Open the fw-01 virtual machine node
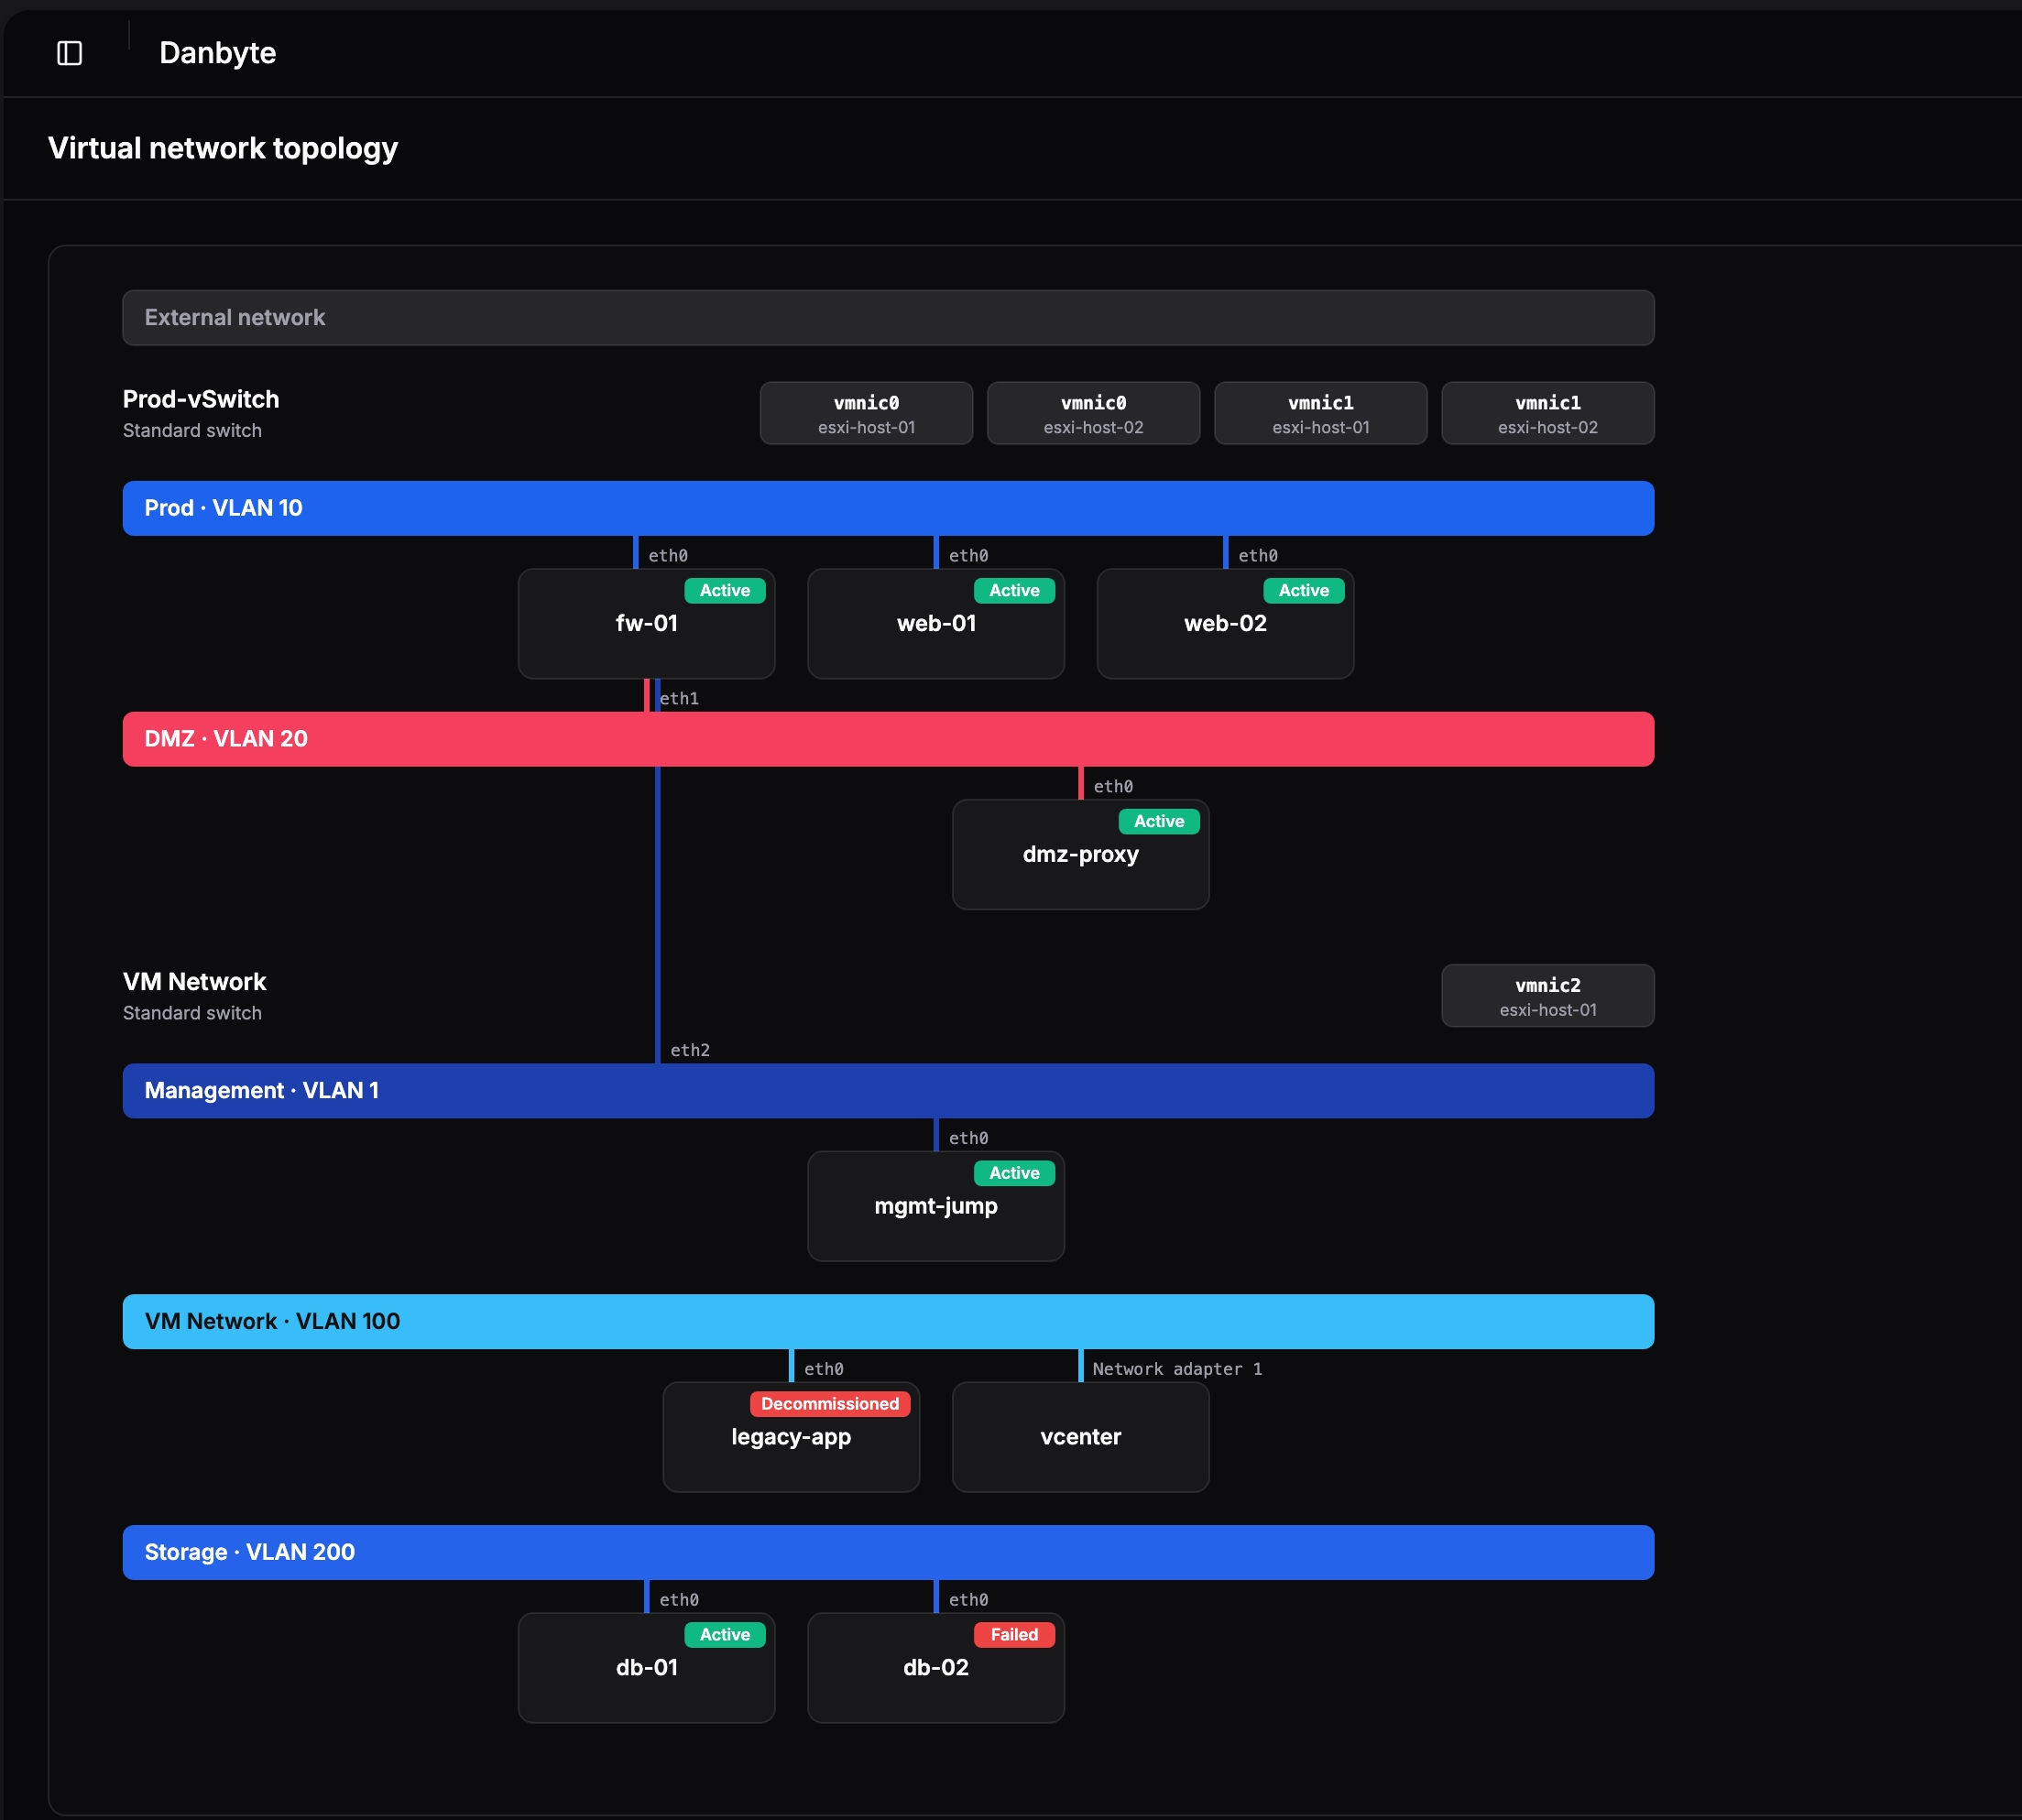 tap(646, 624)
